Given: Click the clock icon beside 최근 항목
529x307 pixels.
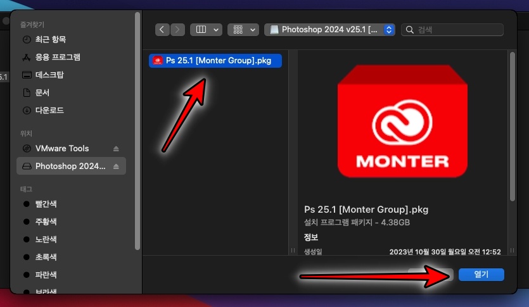Looking at the screenshot, I should [27, 39].
